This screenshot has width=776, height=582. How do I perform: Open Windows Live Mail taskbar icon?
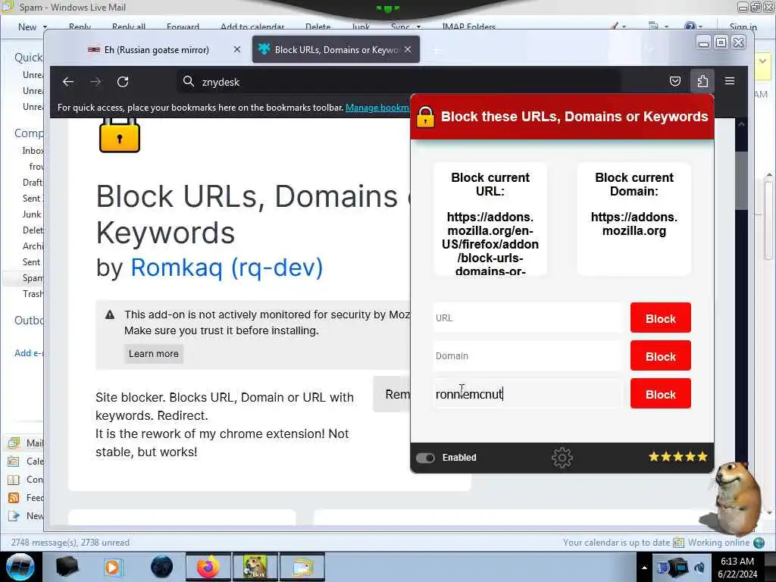[x=302, y=567]
